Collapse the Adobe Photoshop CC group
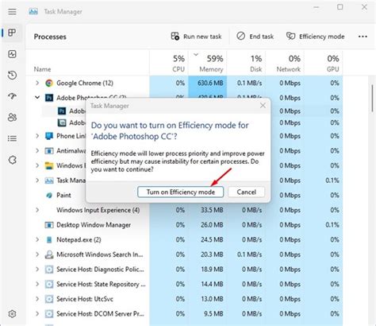376x326 pixels. (x=37, y=98)
